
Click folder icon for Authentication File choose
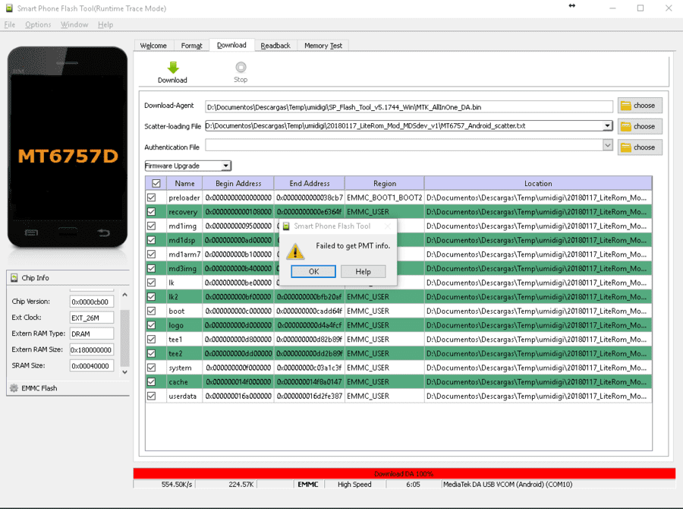(626, 147)
